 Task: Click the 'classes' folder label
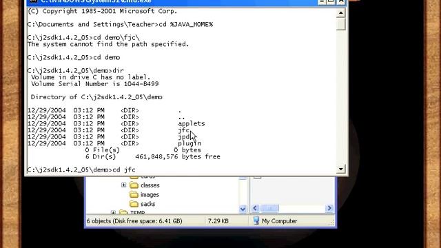click(x=150, y=185)
